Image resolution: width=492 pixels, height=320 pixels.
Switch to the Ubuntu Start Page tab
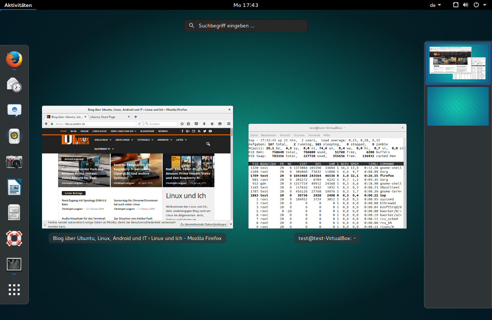click(110, 117)
